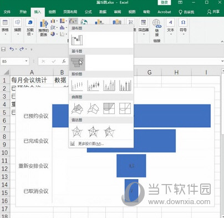Confirm formula entry with checkmark
The image size is (224, 218).
pyautogui.click(x=54, y=61)
